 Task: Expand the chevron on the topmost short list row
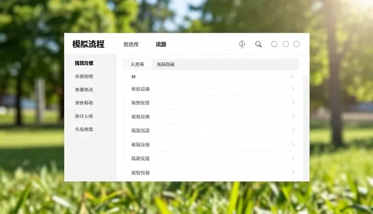pyautogui.click(x=292, y=77)
